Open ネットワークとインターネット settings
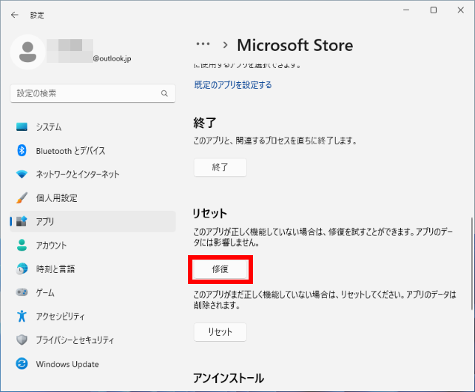475x392 pixels. 78,175
